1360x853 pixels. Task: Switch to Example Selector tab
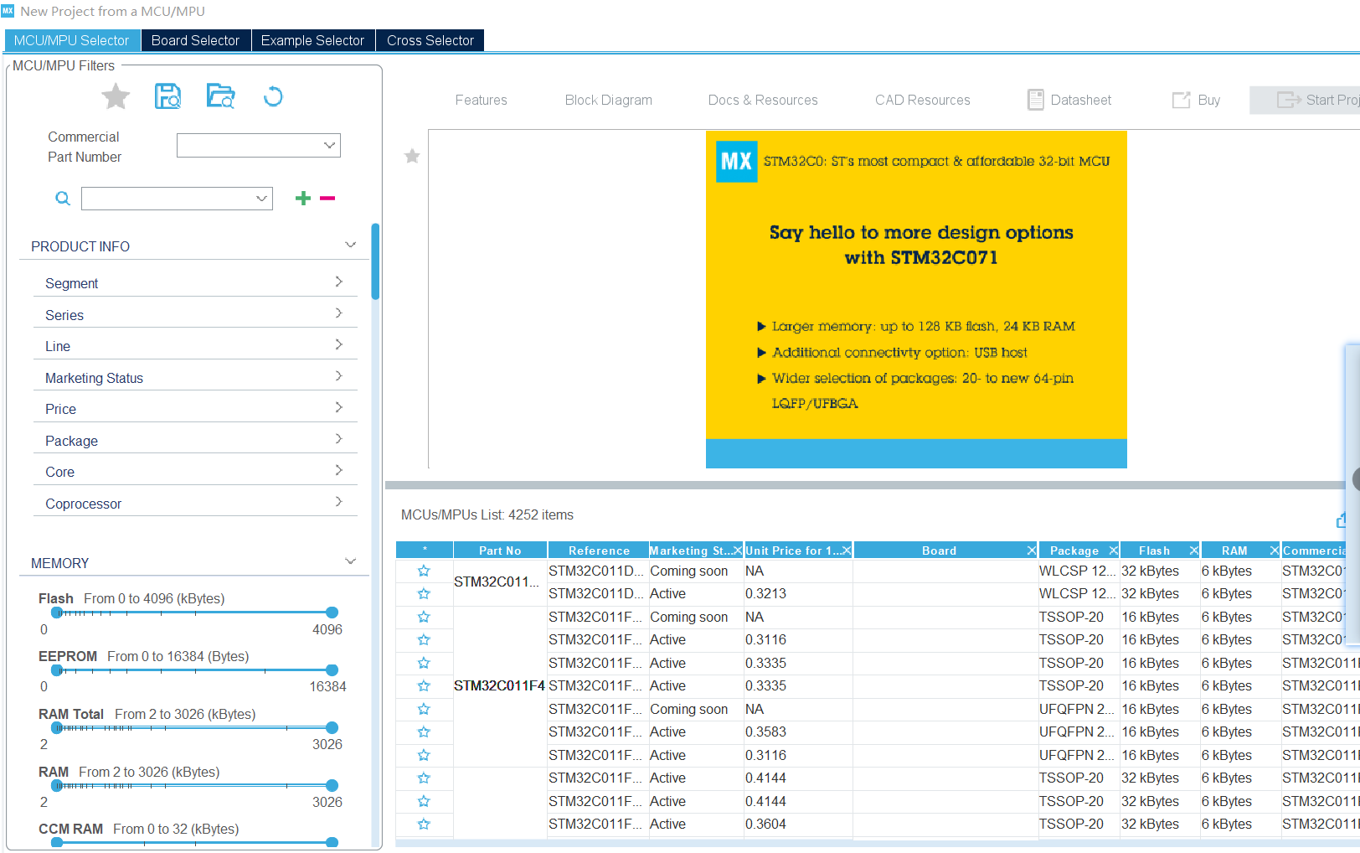[x=312, y=40]
